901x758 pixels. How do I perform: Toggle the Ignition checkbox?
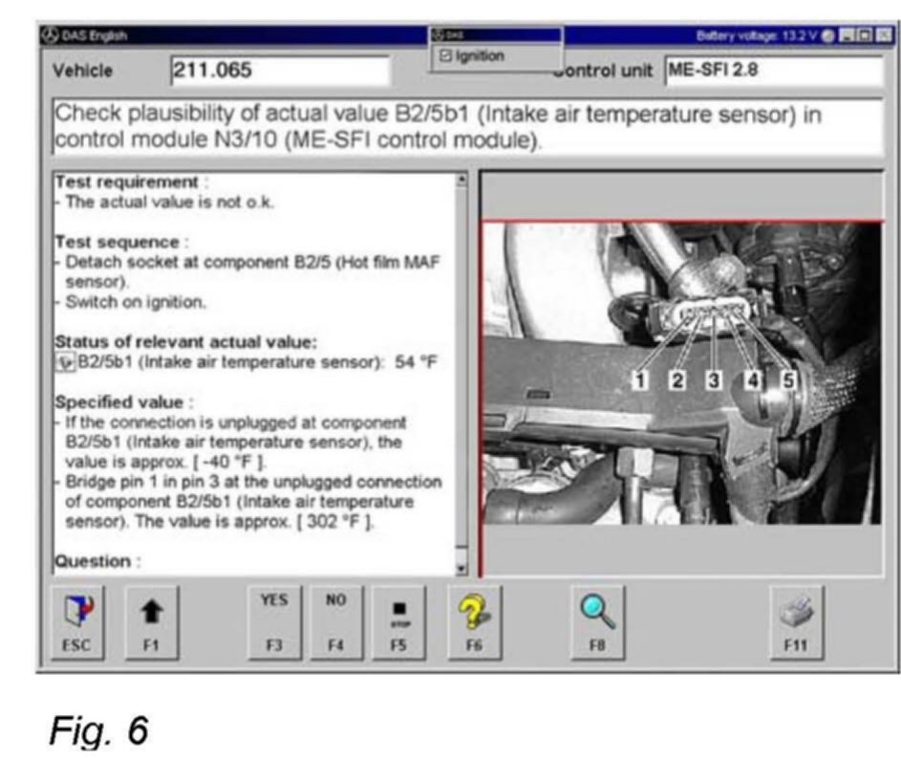click(445, 55)
